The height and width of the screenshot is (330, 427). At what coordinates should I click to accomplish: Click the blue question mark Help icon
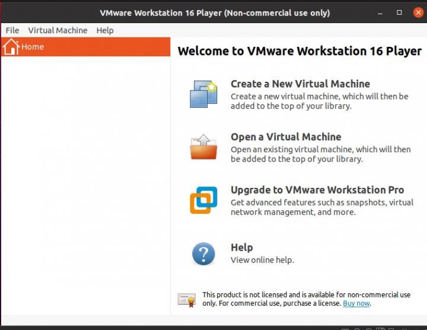pyautogui.click(x=203, y=254)
